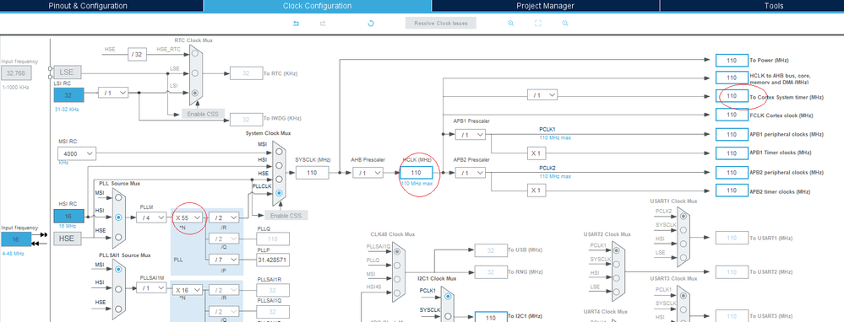The image size is (844, 322).
Task: Click the blue HSI RC 16 block
Action: (x=69, y=217)
